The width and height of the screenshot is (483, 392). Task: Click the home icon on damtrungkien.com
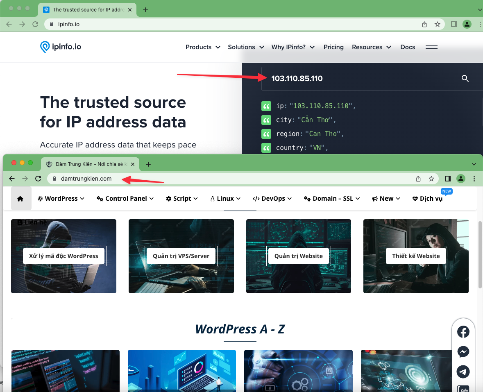tap(20, 199)
